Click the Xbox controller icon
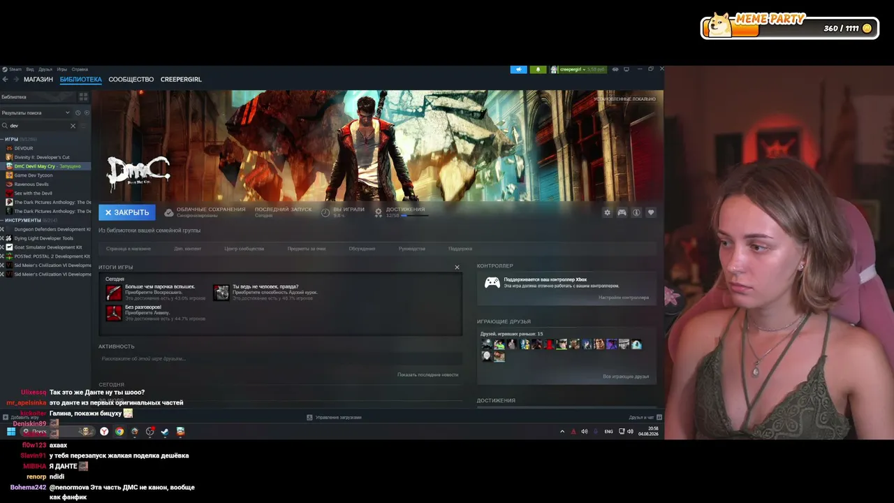Screen dimensions: 894x503 [492, 282]
